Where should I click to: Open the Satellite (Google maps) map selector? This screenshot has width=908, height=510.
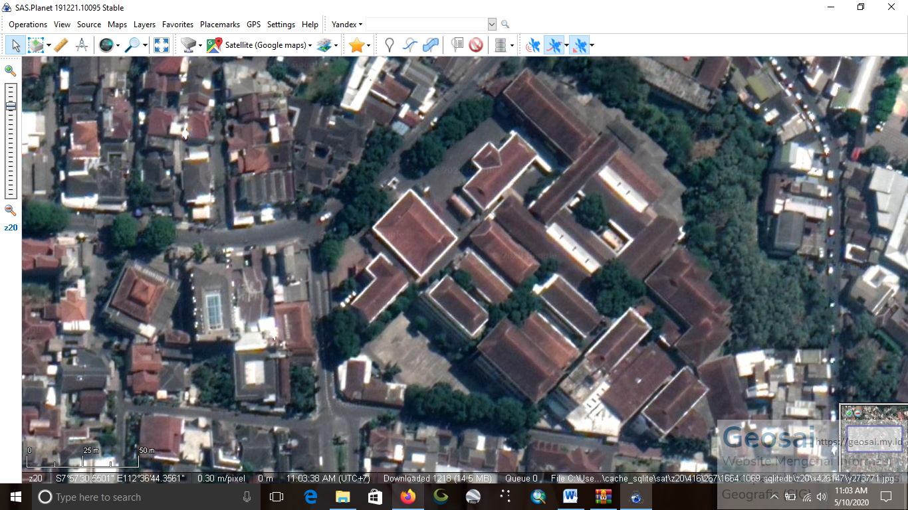259,45
